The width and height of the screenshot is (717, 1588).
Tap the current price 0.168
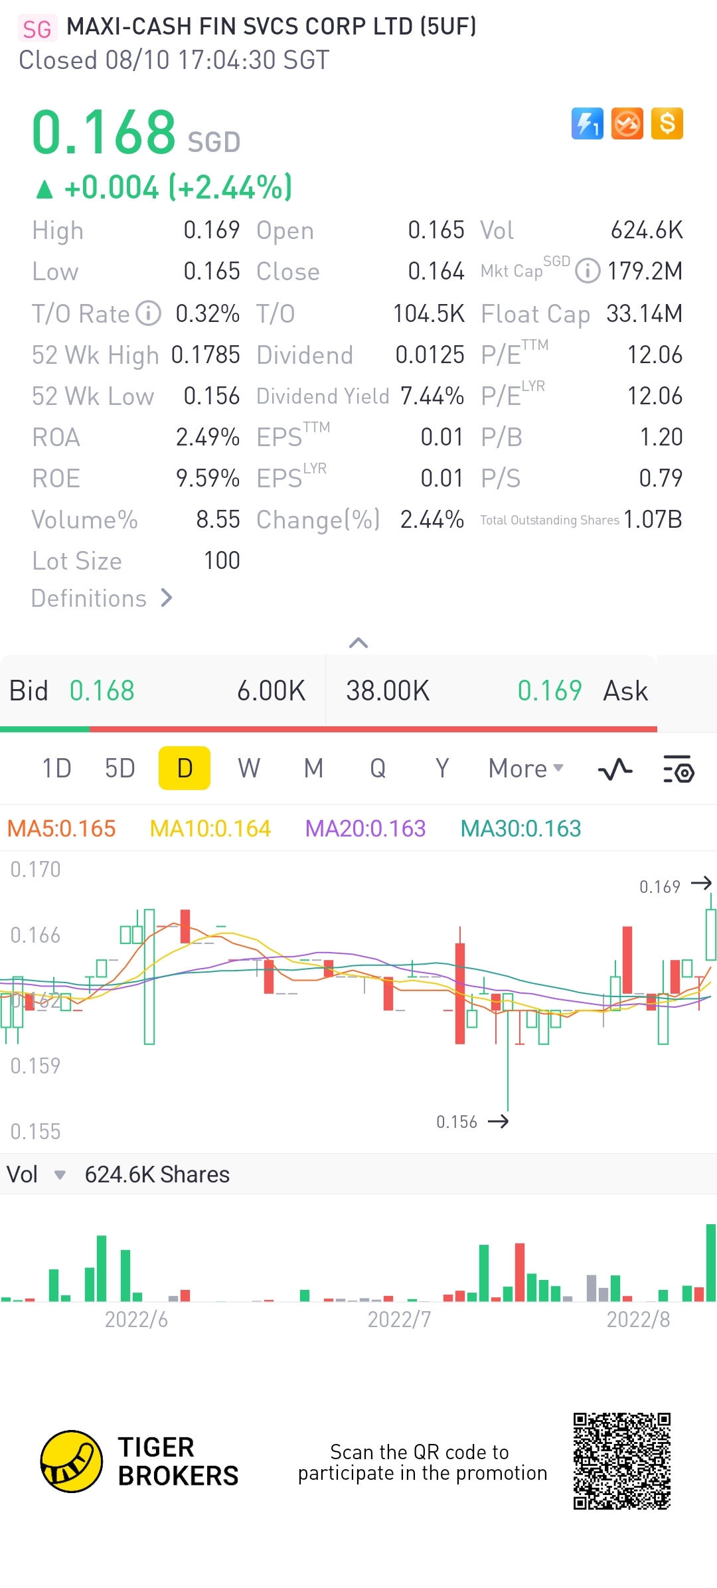(104, 131)
